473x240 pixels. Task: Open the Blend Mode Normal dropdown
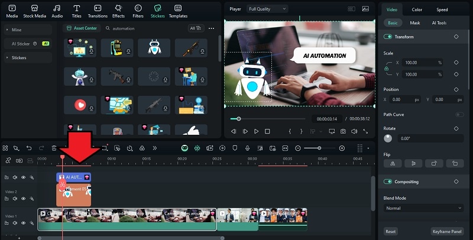point(423,208)
